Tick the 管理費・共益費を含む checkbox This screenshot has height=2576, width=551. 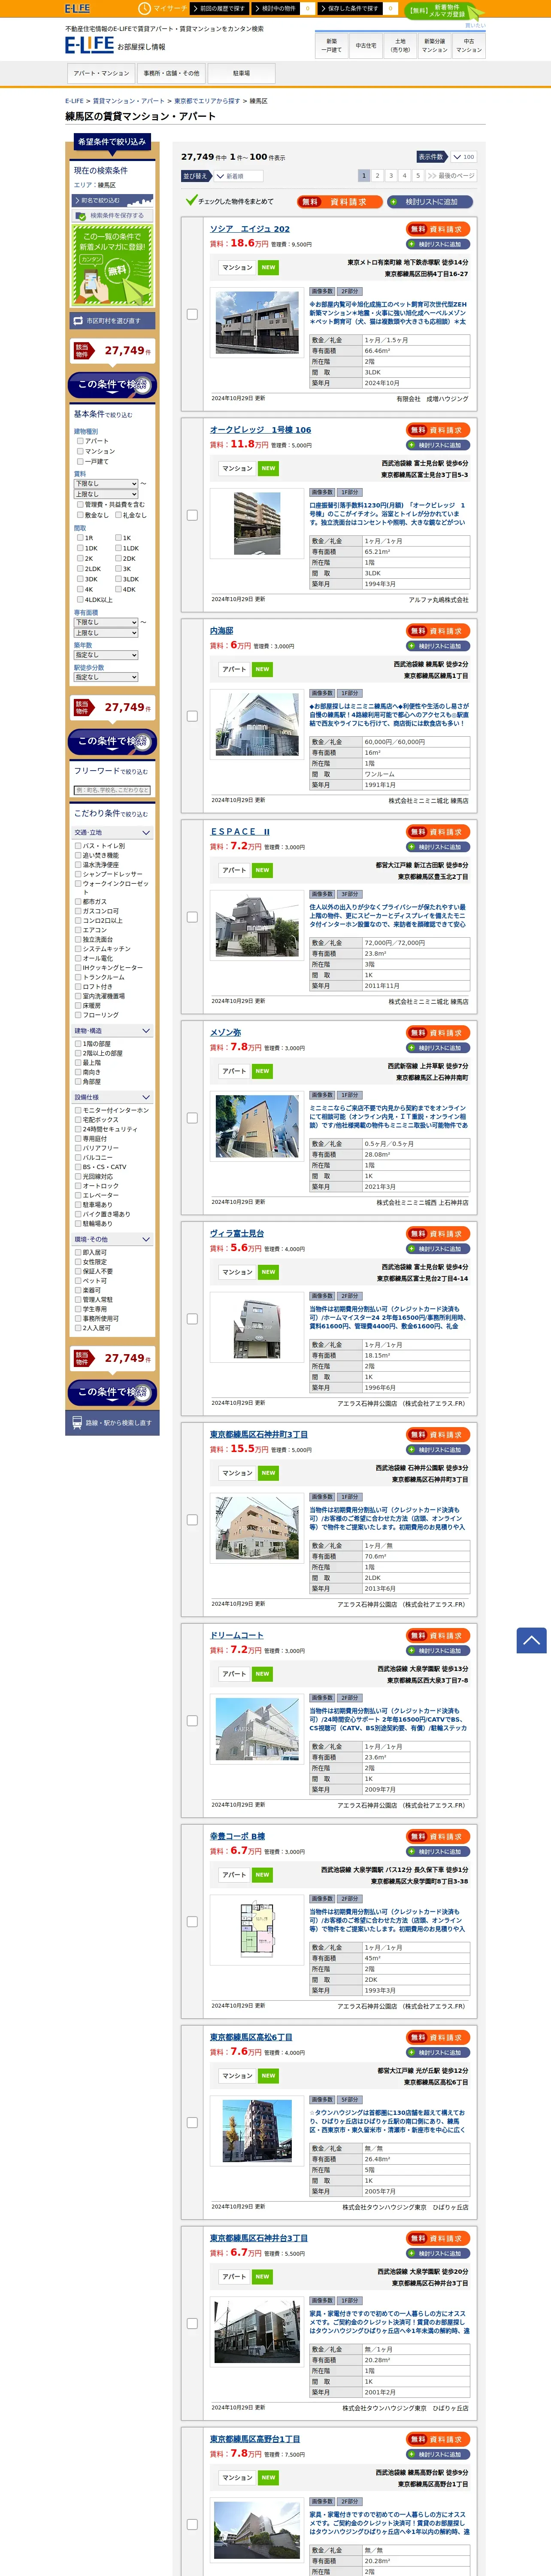[80, 505]
